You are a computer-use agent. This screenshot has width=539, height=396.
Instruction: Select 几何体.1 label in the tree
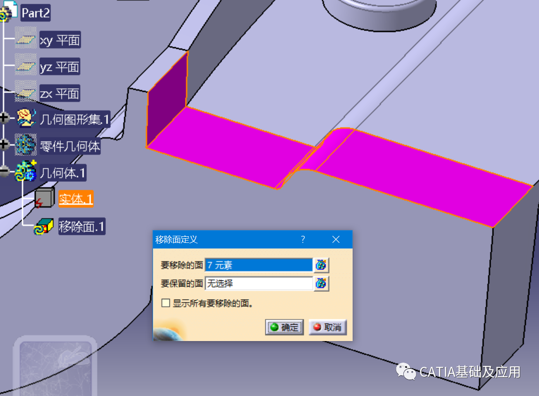click(x=62, y=173)
